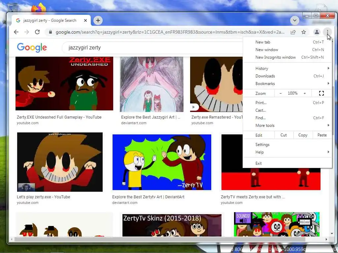The height and width of the screenshot is (253, 338).
Task: Click the horizontal scrollbar thumb
Action: click(x=160, y=239)
